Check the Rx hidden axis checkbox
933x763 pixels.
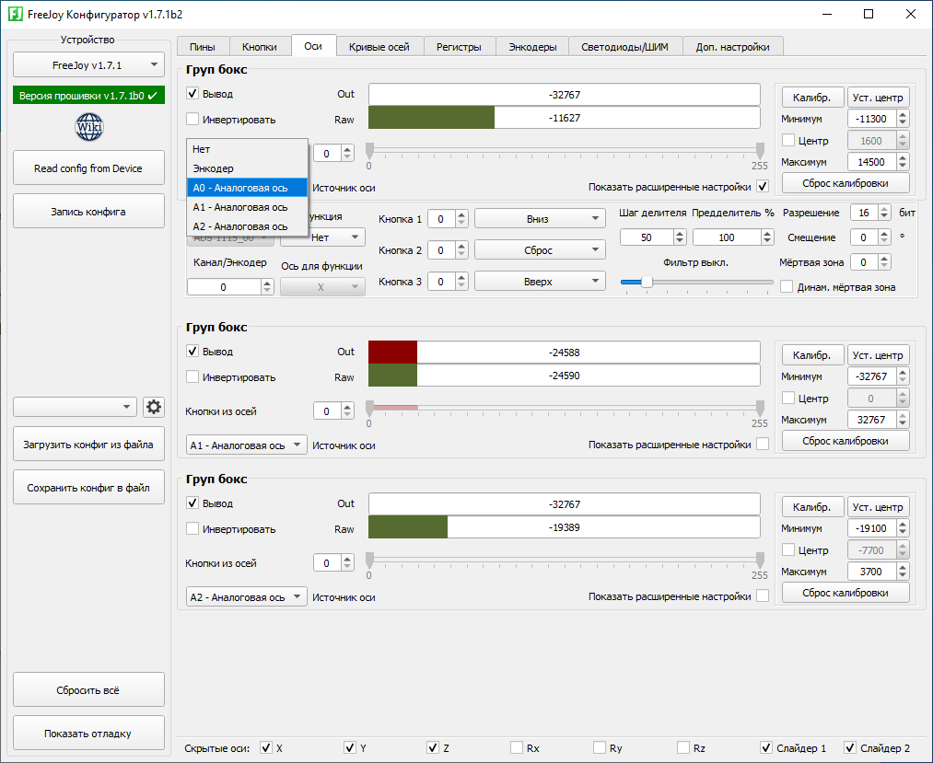pos(518,748)
